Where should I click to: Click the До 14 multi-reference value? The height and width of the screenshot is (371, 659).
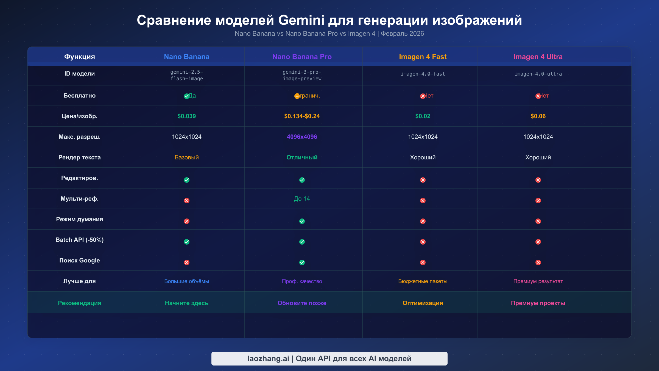pyautogui.click(x=302, y=199)
